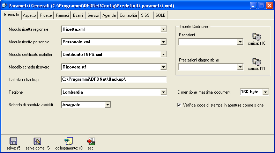The image size is (275, 153).
Task: Load Prestazioni diagnostiche with folder-gear icon
Action: pos(257,62)
